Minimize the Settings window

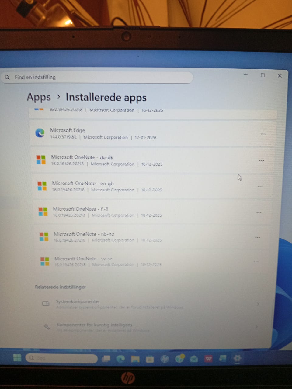tap(246, 75)
